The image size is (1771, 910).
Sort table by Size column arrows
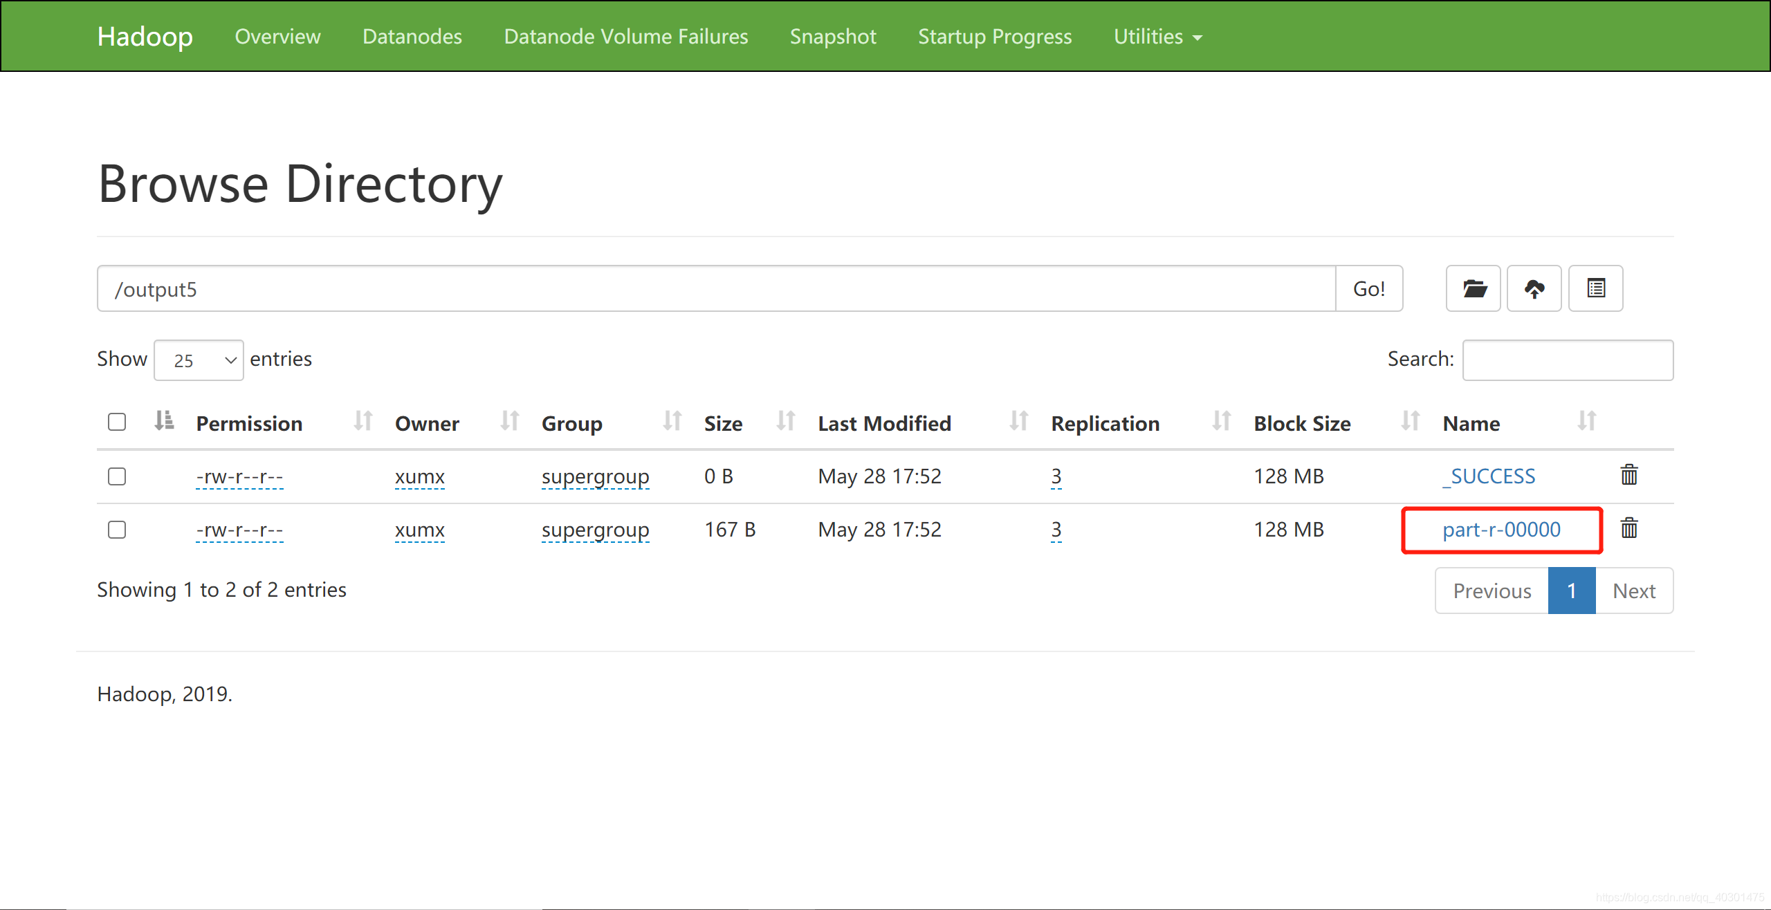[785, 421]
